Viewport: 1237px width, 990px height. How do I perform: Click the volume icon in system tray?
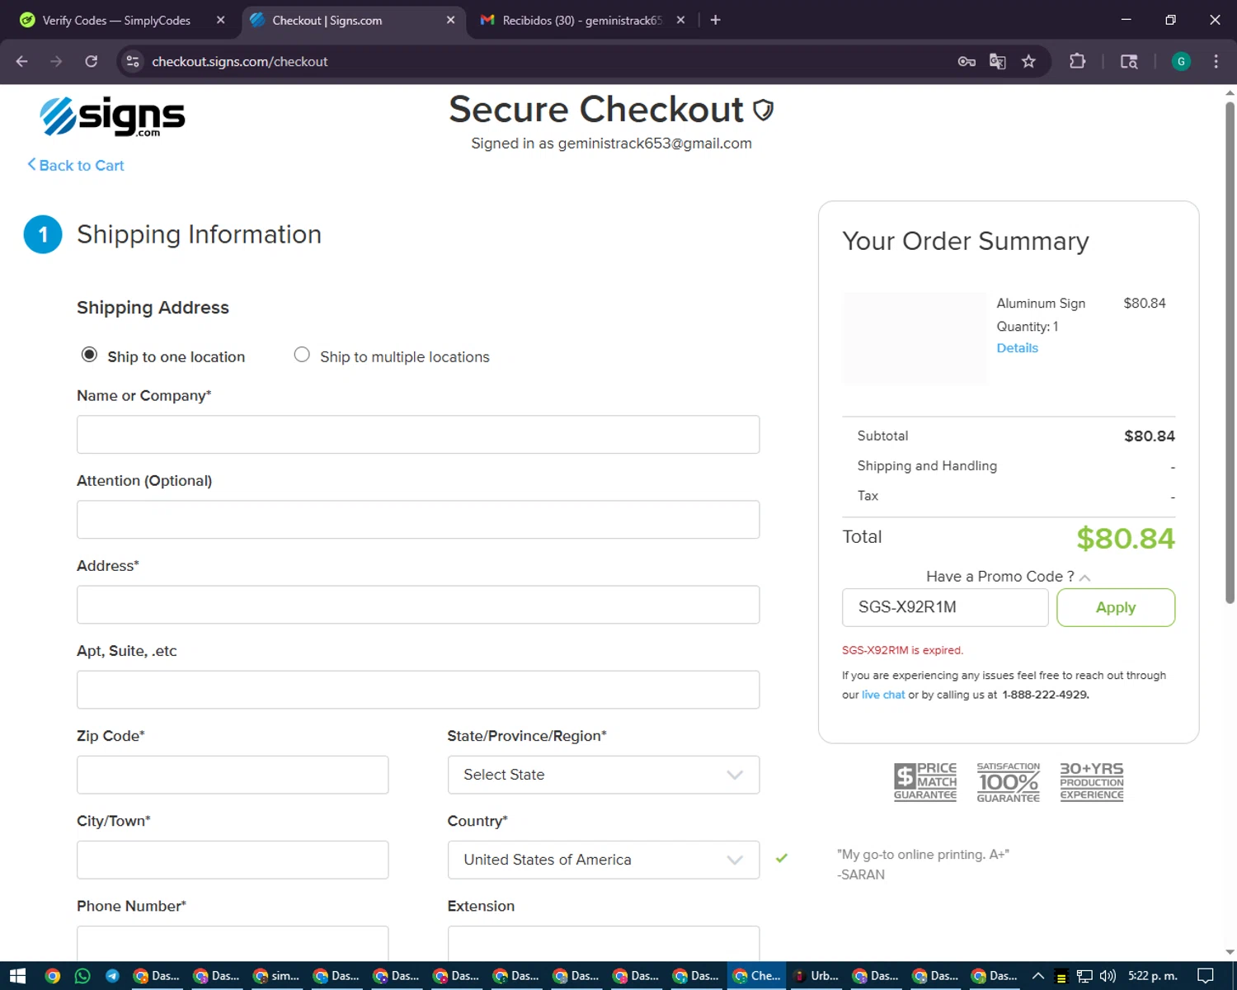[x=1108, y=976]
